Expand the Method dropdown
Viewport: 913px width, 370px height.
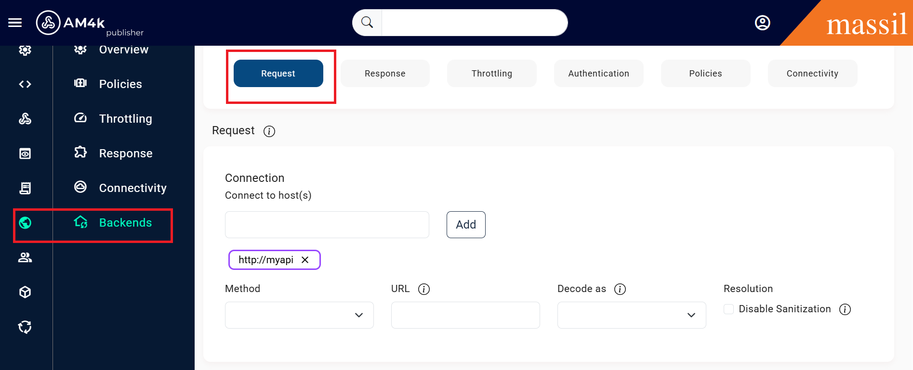(x=299, y=315)
